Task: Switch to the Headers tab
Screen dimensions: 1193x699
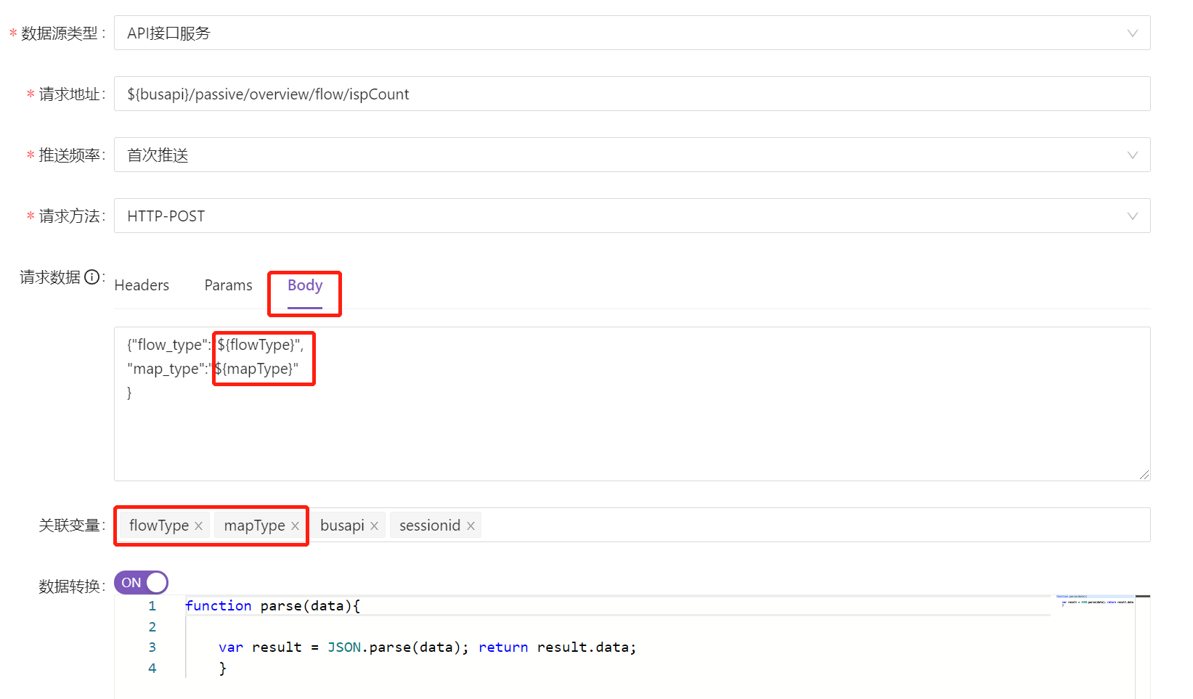Action: (x=142, y=285)
